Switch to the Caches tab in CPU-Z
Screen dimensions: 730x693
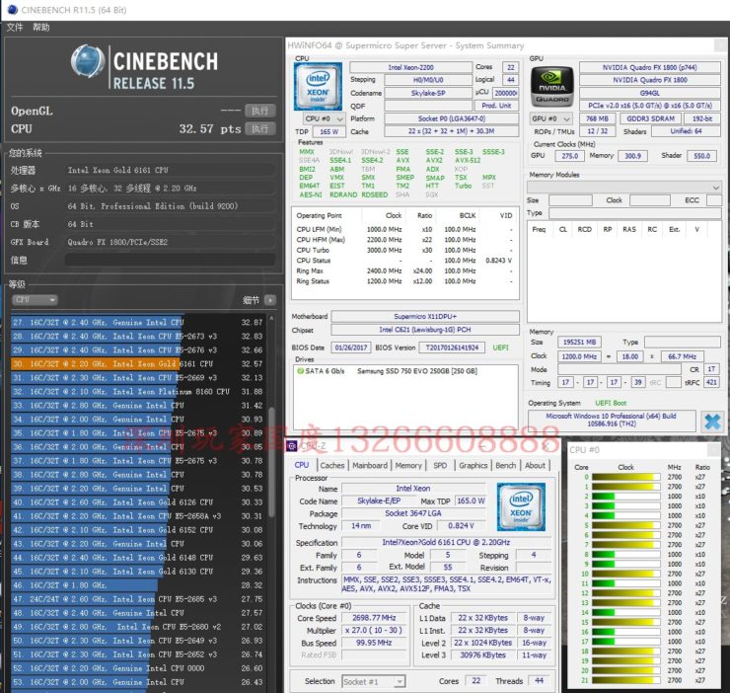tap(331, 465)
